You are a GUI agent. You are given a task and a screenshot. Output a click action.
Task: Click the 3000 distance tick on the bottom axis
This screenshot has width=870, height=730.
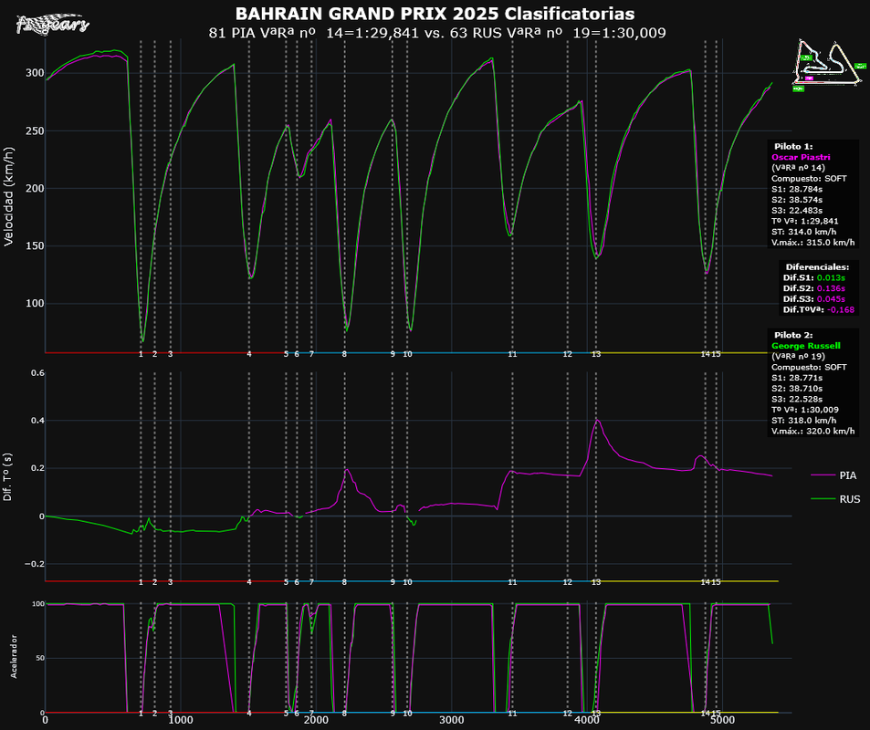[x=452, y=720]
